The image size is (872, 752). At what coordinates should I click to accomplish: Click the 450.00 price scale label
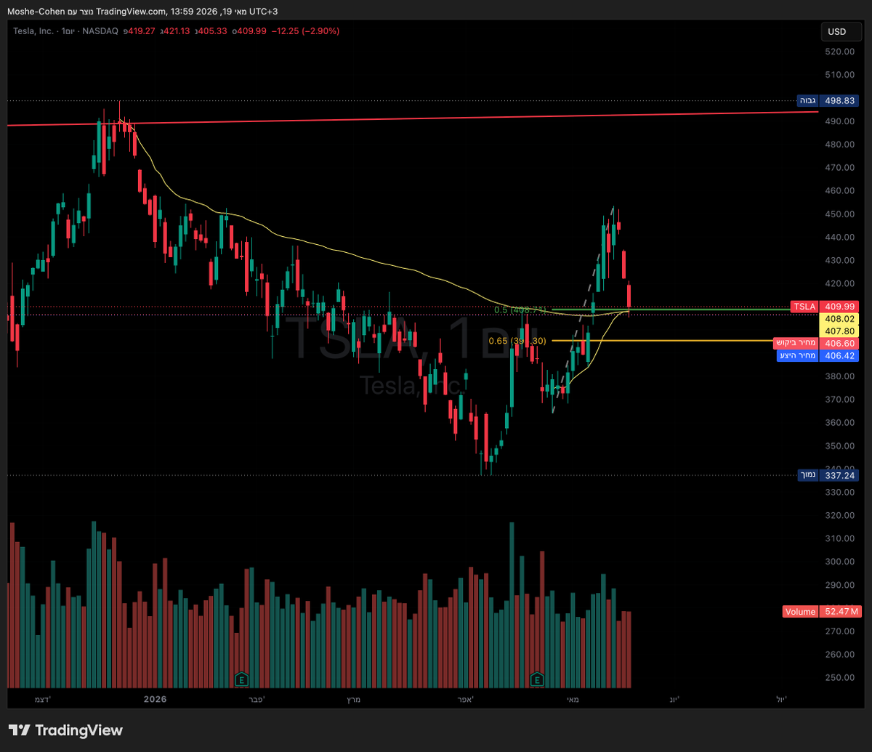tap(839, 214)
